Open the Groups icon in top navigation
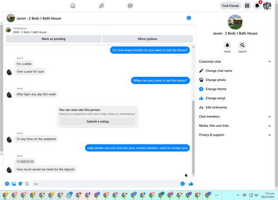Viewport: 278px width, 200px height. 130,6
